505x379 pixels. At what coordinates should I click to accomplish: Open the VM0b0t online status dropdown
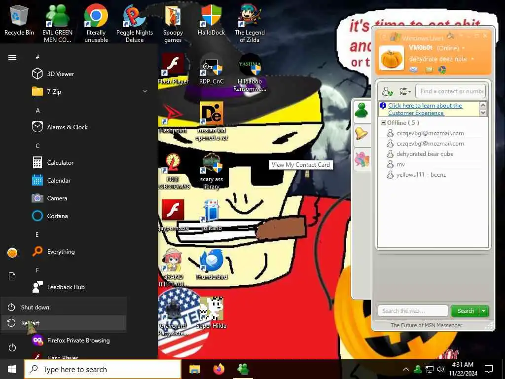tap(464, 48)
